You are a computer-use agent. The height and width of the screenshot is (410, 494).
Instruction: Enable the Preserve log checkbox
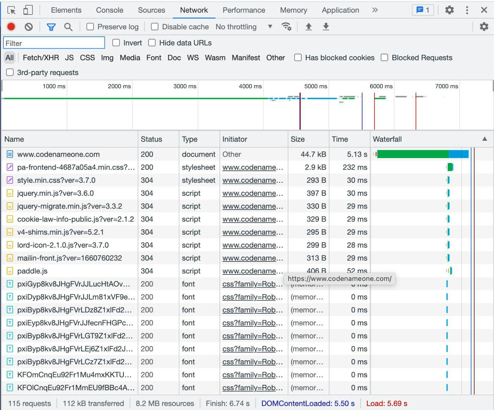(x=90, y=27)
